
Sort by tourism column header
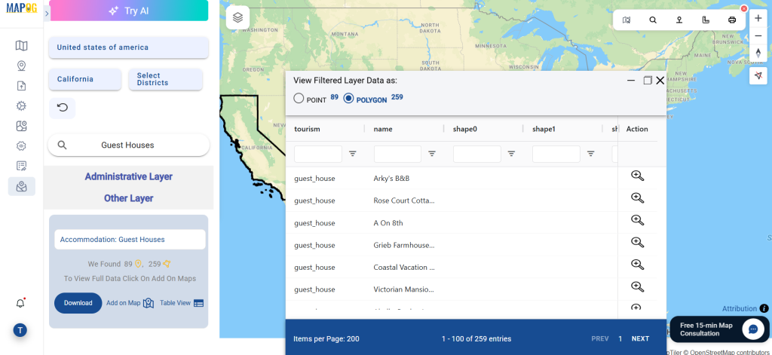tap(308, 129)
